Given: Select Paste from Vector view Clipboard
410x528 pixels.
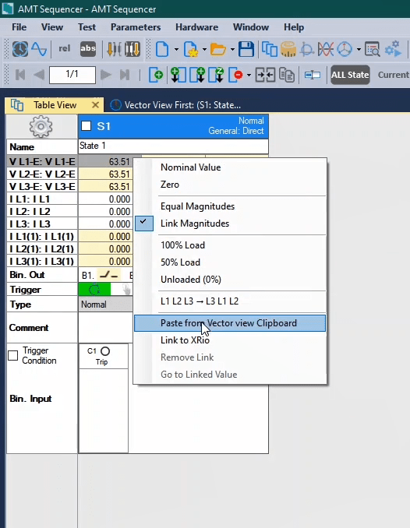Looking at the screenshot, I should (230, 323).
